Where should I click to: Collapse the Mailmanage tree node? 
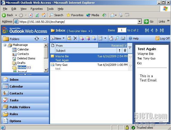(5, 45)
